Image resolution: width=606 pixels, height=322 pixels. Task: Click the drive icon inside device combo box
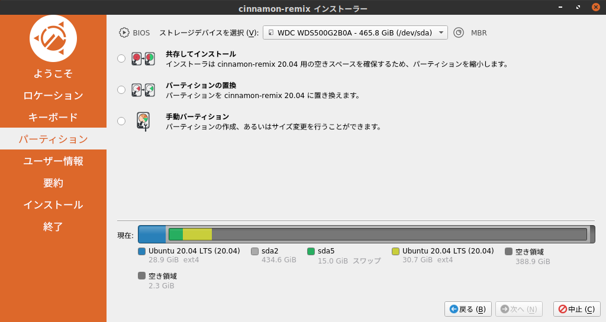pos(271,32)
